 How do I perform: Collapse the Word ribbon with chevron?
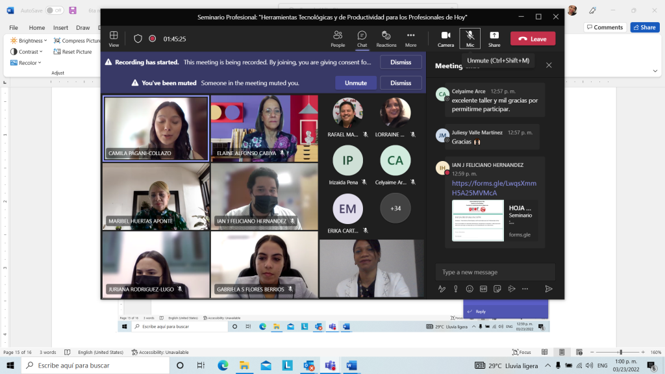click(x=655, y=71)
